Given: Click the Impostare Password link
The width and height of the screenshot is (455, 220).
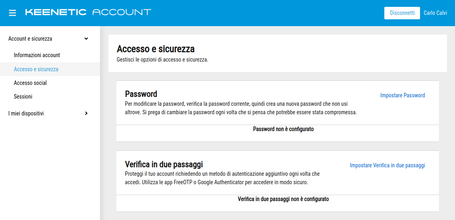Looking at the screenshot, I should (x=402, y=95).
